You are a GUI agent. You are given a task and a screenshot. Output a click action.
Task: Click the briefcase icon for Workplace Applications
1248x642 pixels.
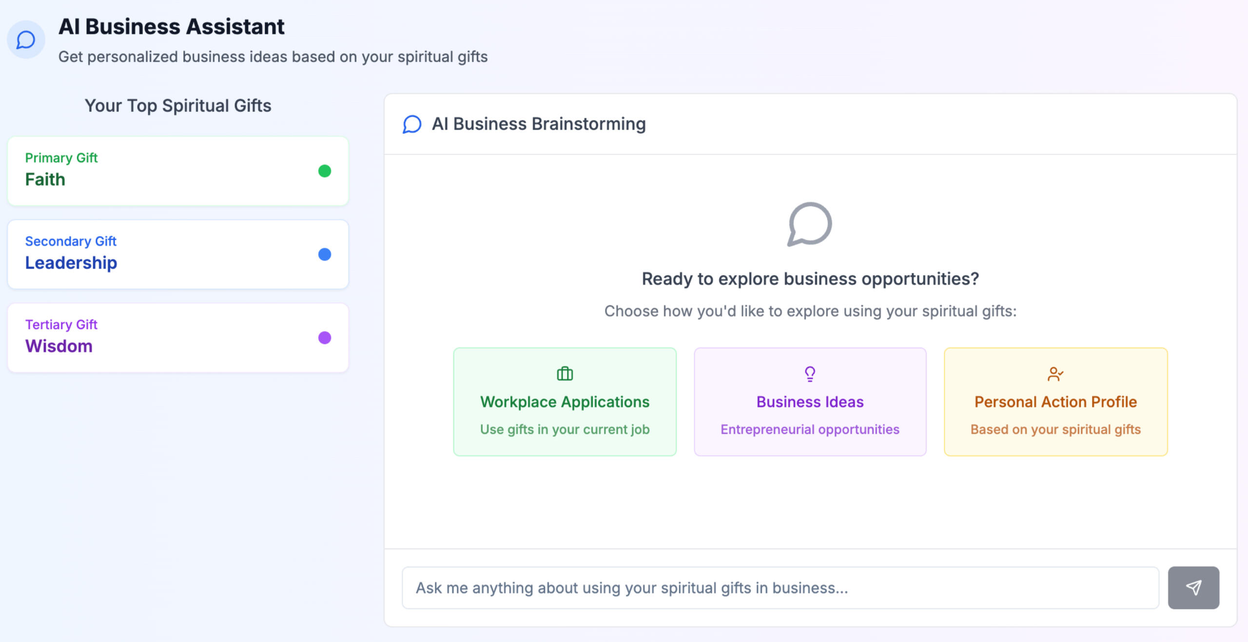point(565,374)
